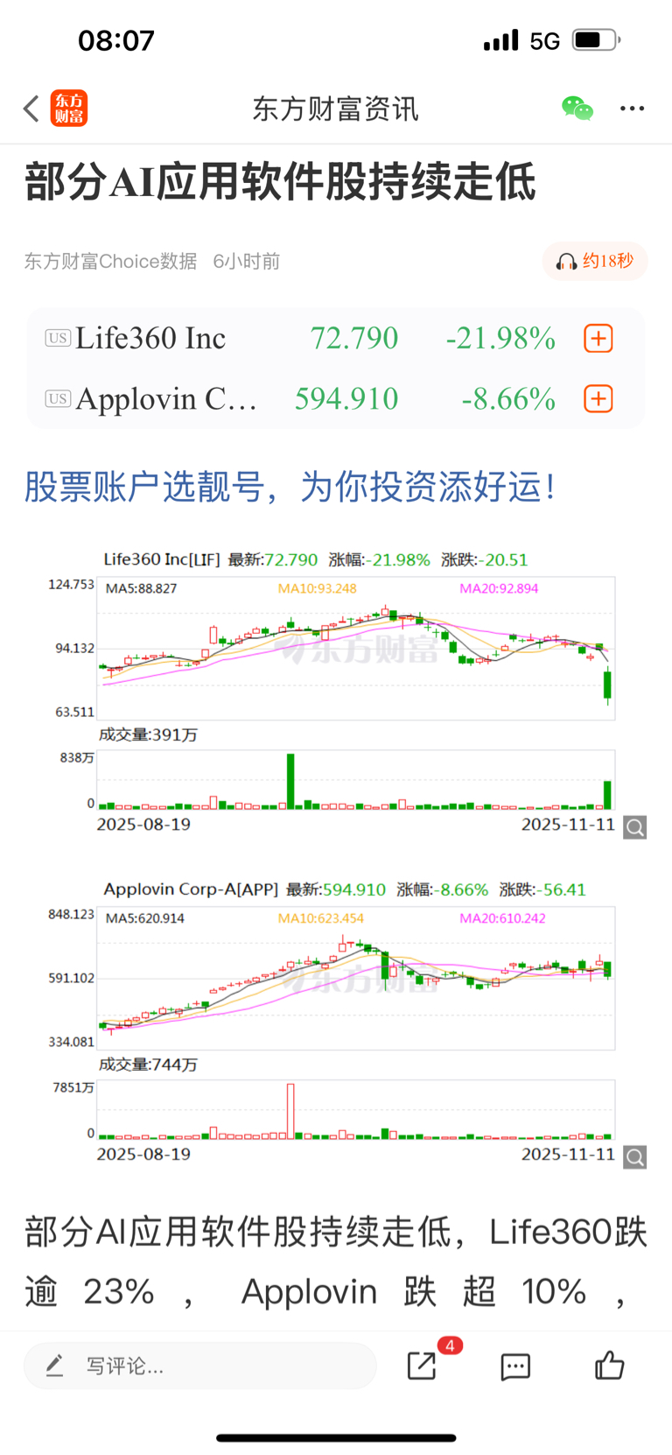This screenshot has height=1455, width=672.
Task: Tap 成交量:391万 volume label
Action: click(x=148, y=735)
